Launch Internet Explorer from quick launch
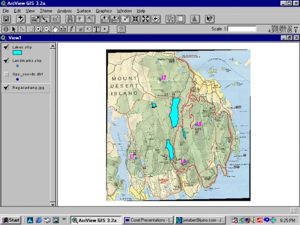The height and width of the screenshot is (225, 300). point(39,220)
